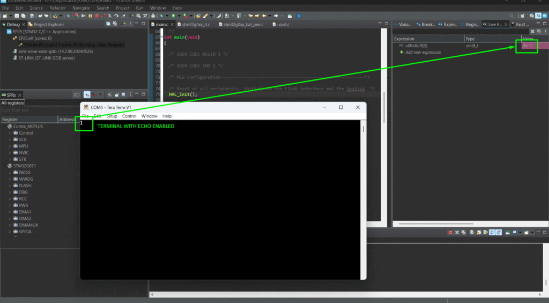Click Add new expression link
Viewport: 549px width, 303px height.
tap(423, 53)
